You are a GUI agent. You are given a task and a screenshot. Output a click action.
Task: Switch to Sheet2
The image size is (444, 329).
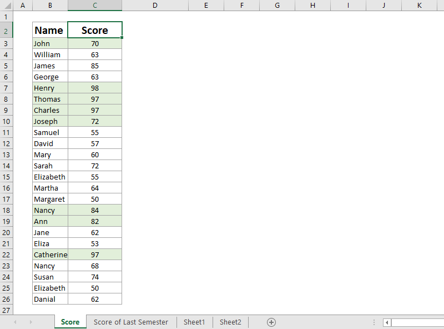(230, 322)
